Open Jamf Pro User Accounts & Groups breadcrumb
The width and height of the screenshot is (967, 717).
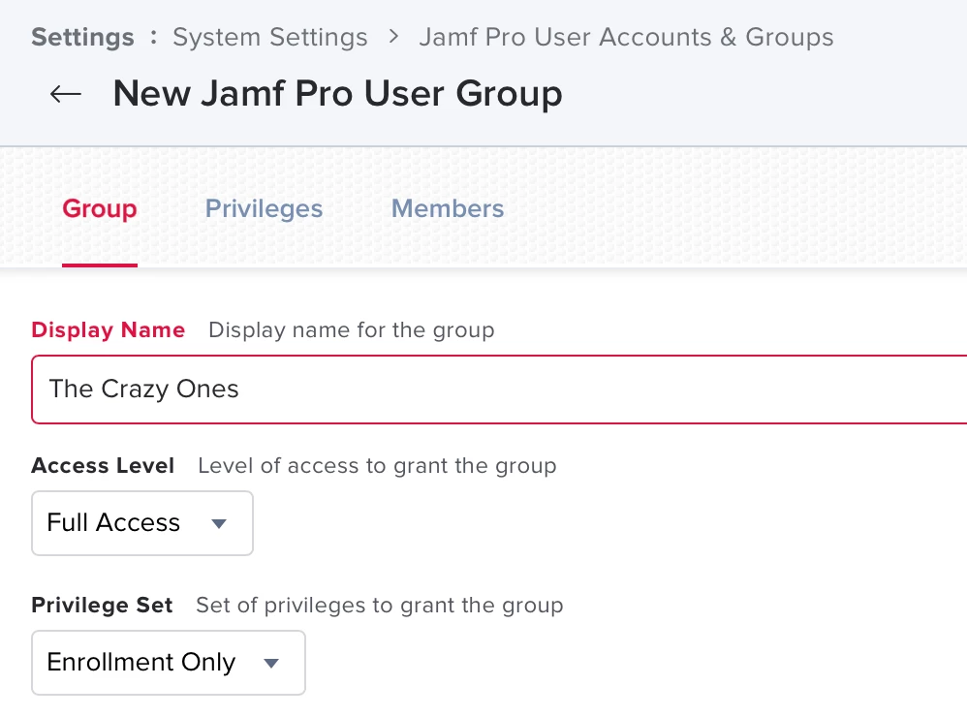(x=626, y=38)
